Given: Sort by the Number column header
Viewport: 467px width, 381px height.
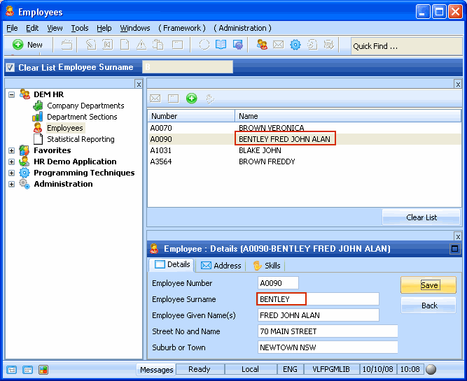Looking at the screenshot, I should click(x=191, y=116).
